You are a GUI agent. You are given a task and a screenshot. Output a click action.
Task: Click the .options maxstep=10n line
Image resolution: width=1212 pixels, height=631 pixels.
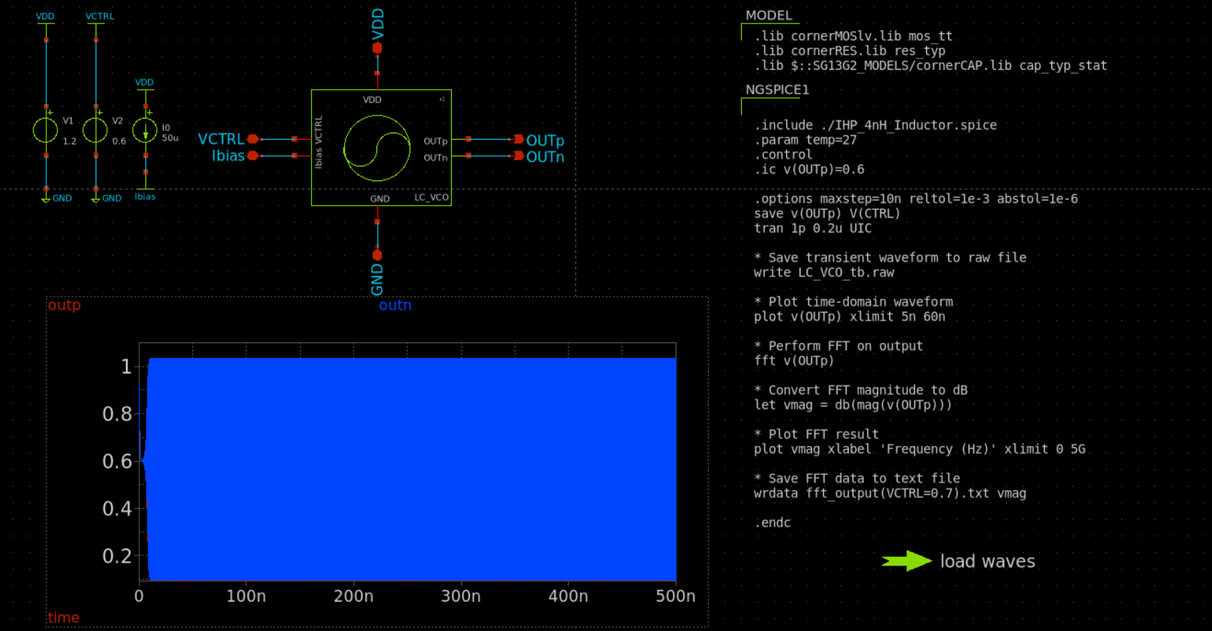point(916,199)
